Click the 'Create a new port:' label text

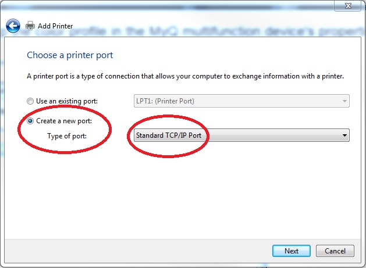point(64,121)
